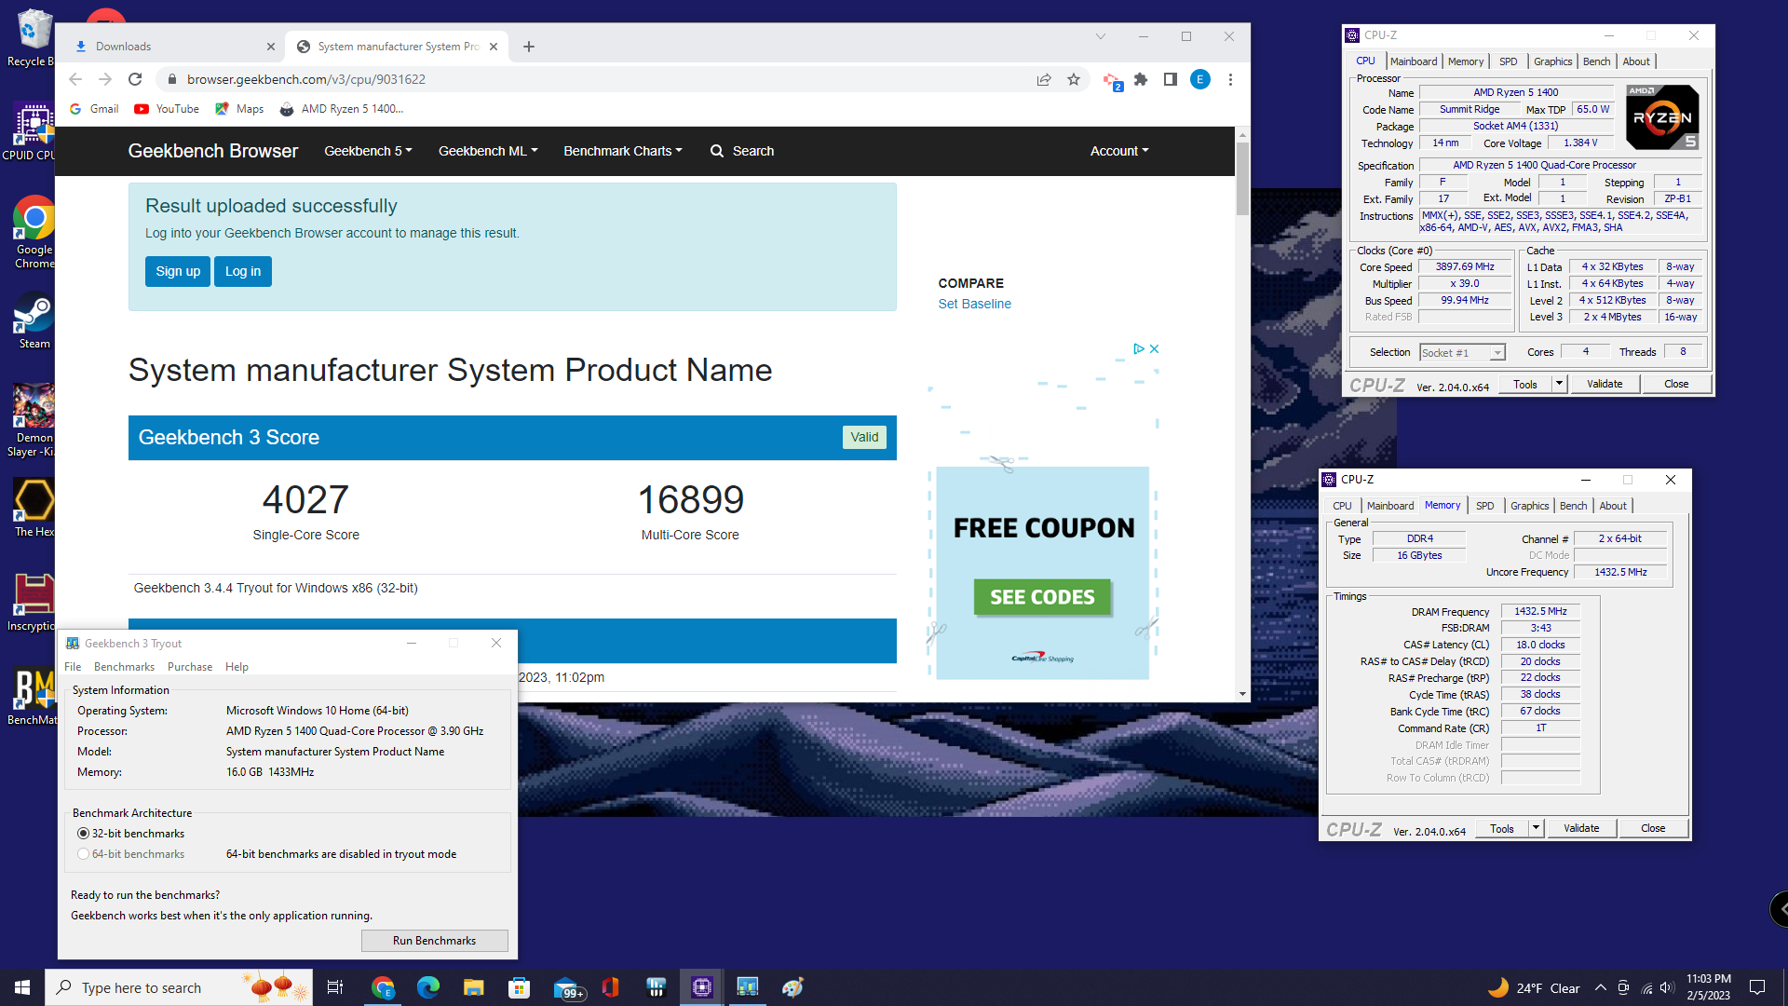The height and width of the screenshot is (1006, 1788).
Task: Open Office app from taskbar
Action: coord(610,987)
